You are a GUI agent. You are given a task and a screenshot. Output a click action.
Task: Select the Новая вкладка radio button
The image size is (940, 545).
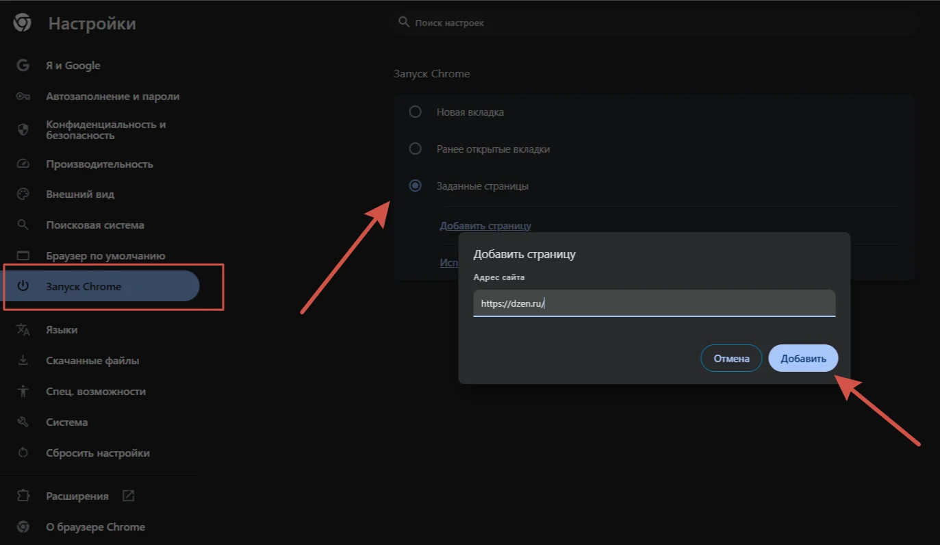click(415, 112)
